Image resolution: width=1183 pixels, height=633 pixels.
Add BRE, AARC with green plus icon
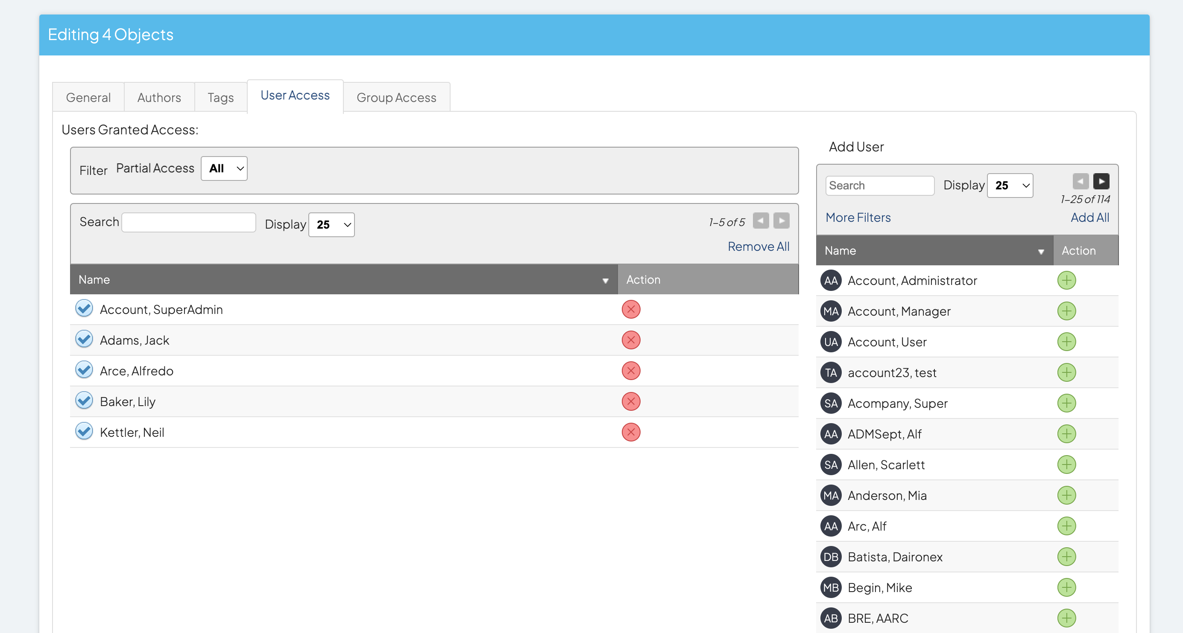(1066, 618)
